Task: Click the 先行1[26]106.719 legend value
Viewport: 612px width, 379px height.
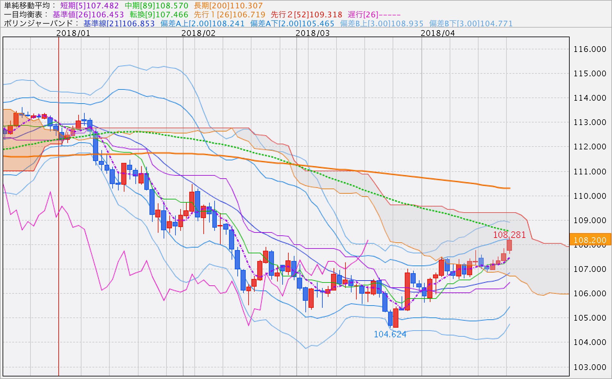Action: [x=230, y=14]
